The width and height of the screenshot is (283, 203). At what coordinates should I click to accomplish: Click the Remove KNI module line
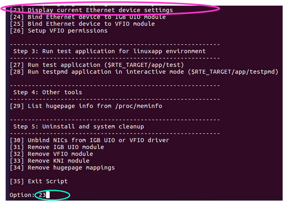59,161
